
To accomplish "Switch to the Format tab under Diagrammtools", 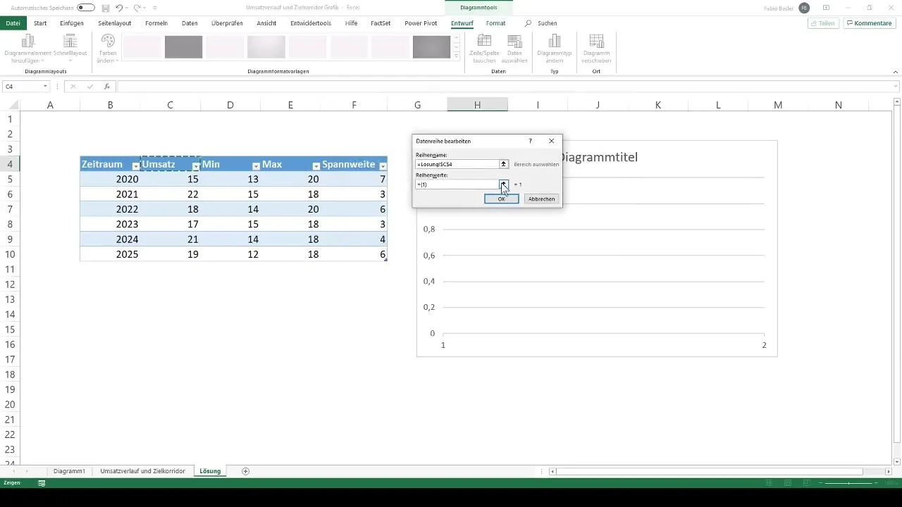I will (495, 23).
